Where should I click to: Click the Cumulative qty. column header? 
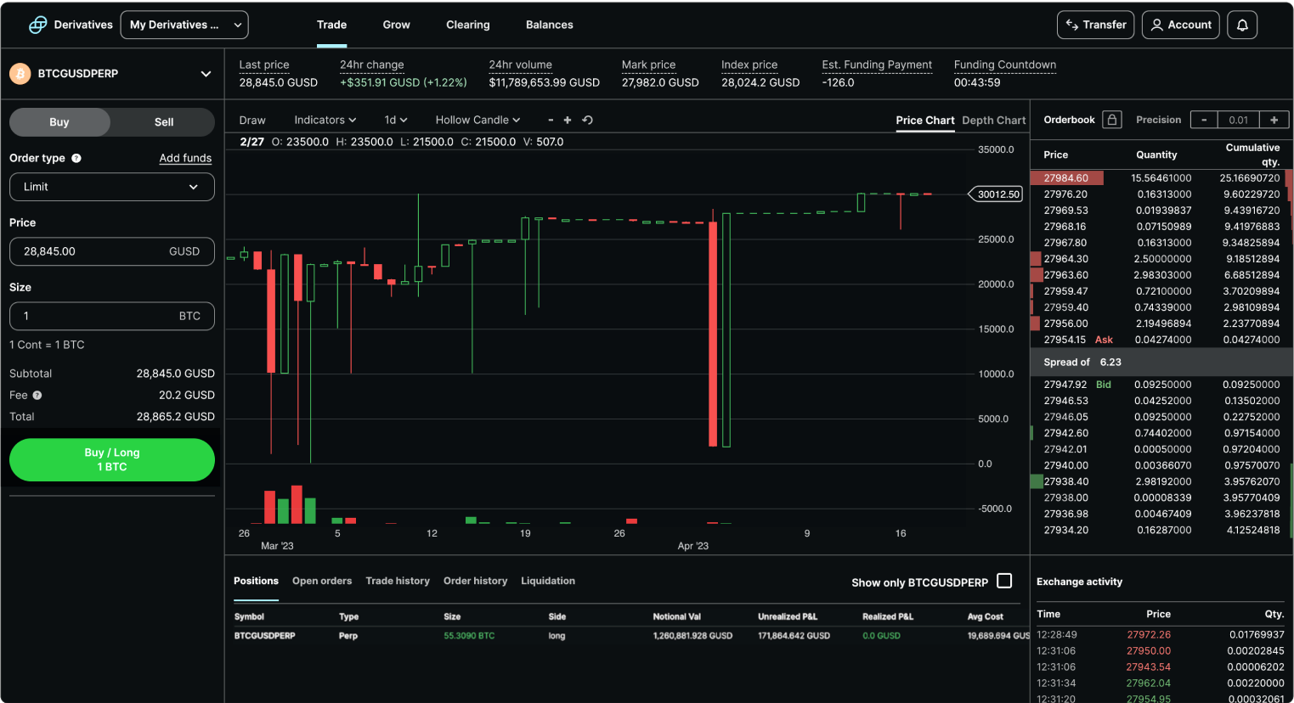coord(1252,155)
